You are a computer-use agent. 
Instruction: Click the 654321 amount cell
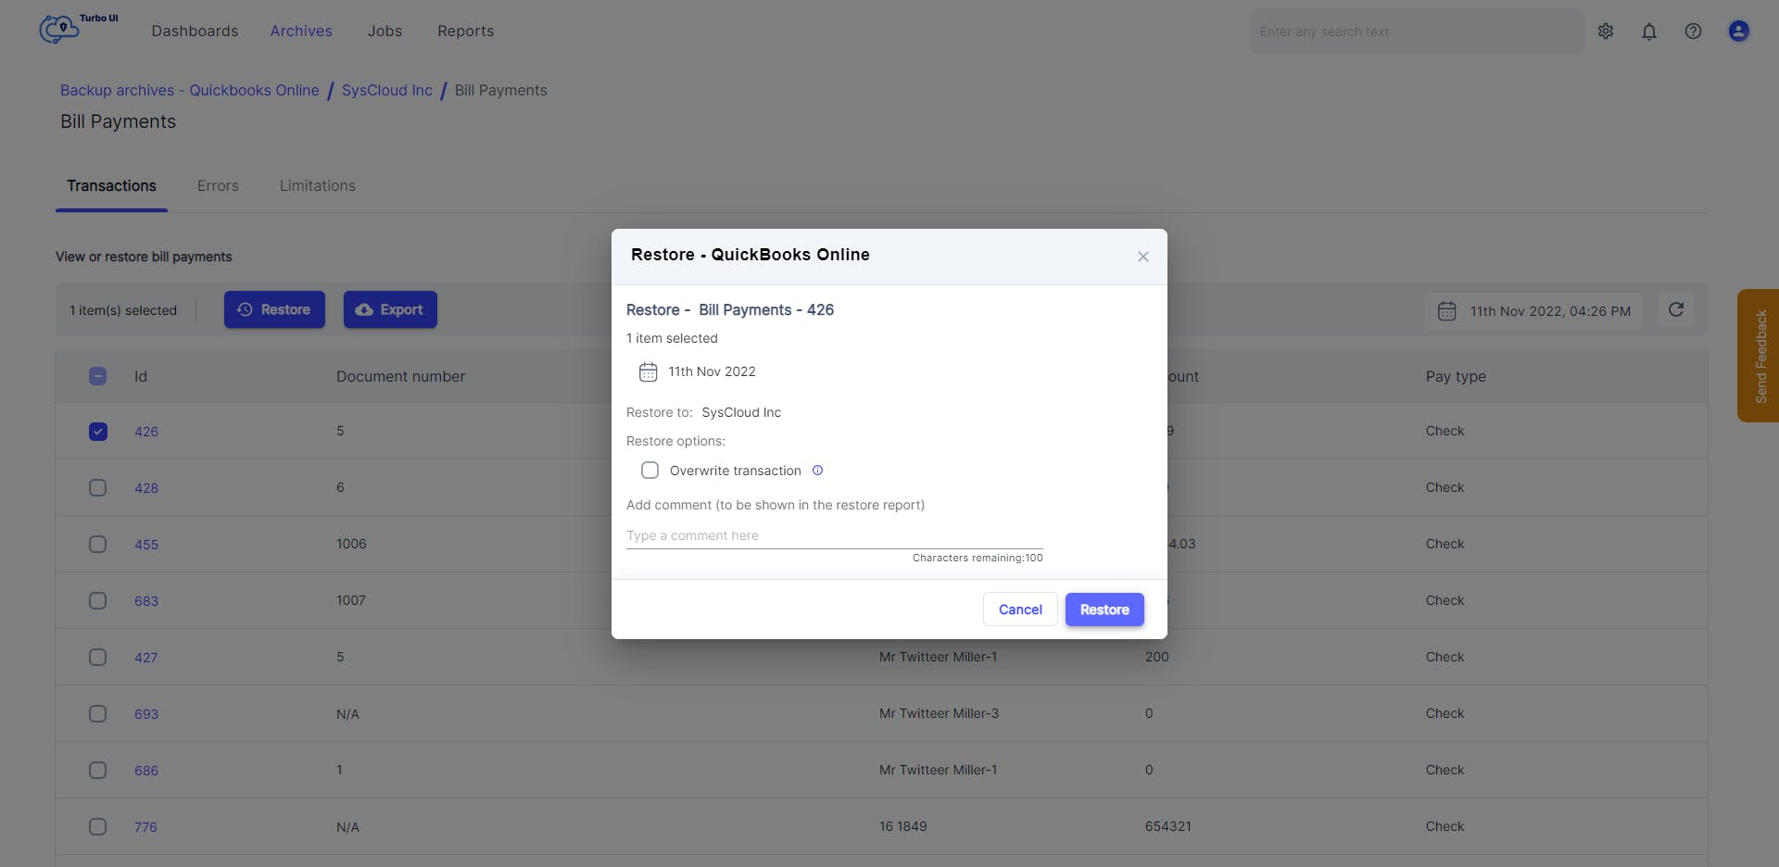pos(1167,826)
